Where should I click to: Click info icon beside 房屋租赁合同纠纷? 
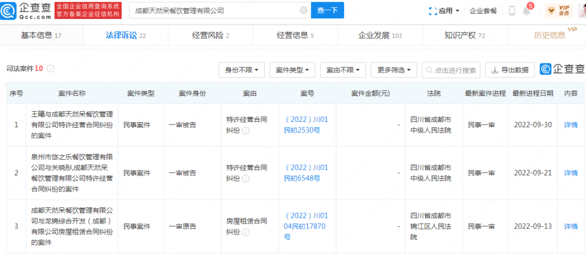pos(246,232)
